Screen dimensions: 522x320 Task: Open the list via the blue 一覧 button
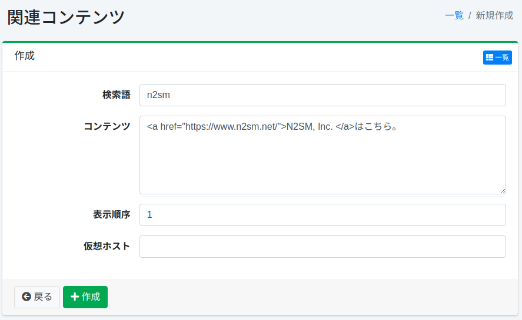(498, 58)
